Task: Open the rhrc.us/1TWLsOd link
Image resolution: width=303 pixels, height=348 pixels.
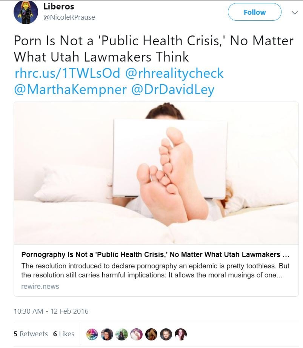Action: [x=67, y=73]
